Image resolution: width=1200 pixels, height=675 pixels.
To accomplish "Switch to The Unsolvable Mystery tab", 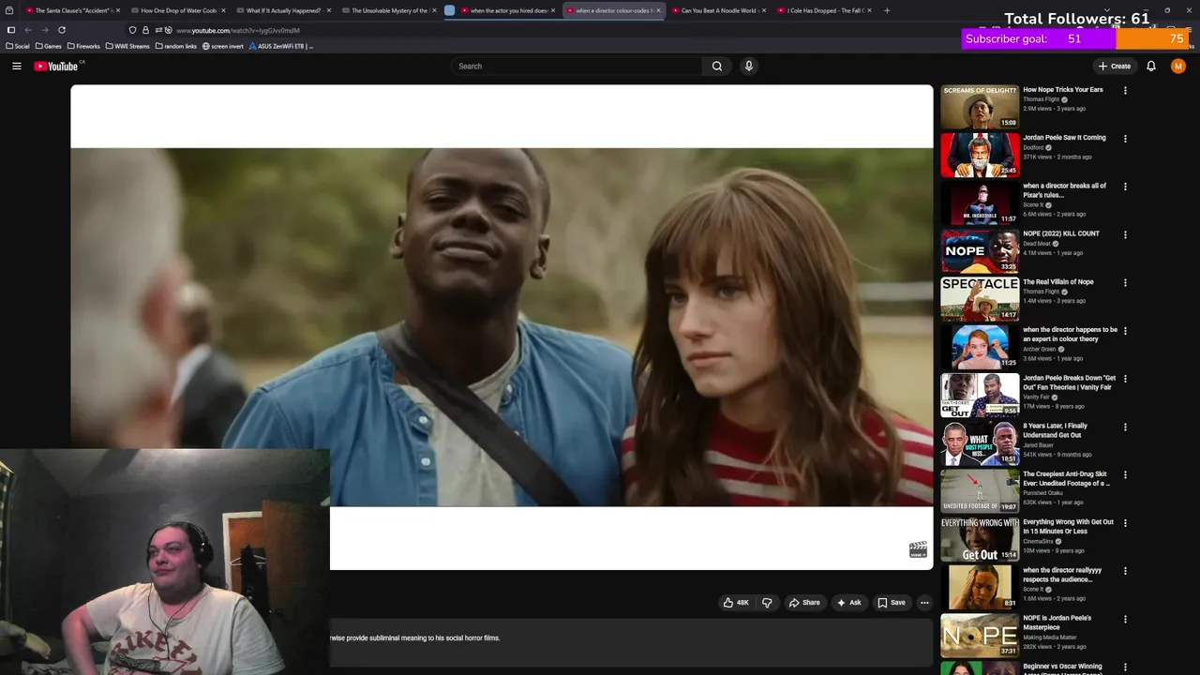I will [x=388, y=10].
